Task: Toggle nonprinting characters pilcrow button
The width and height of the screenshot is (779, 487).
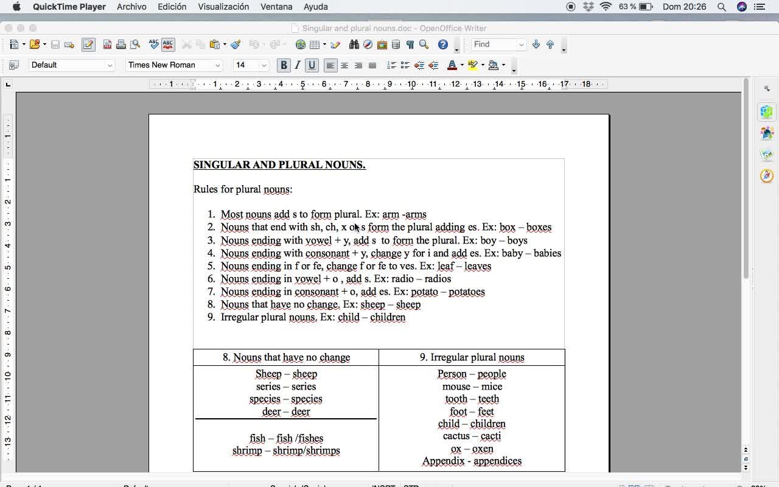Action: pyautogui.click(x=410, y=44)
